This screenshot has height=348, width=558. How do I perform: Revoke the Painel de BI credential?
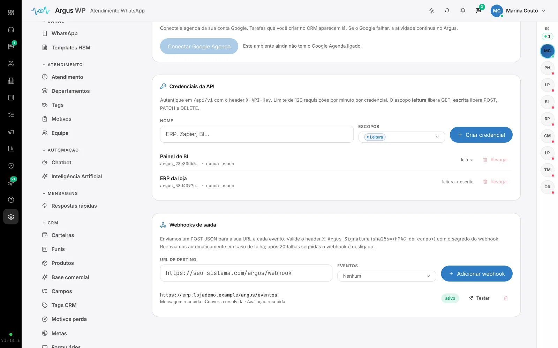coord(496,160)
